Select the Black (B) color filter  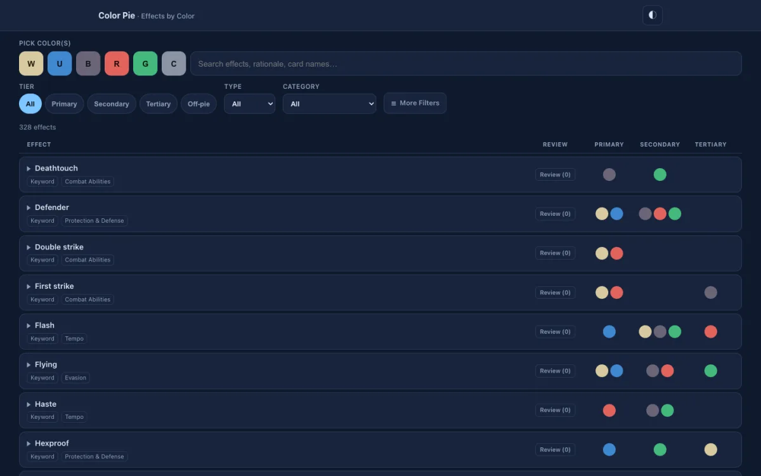point(88,63)
